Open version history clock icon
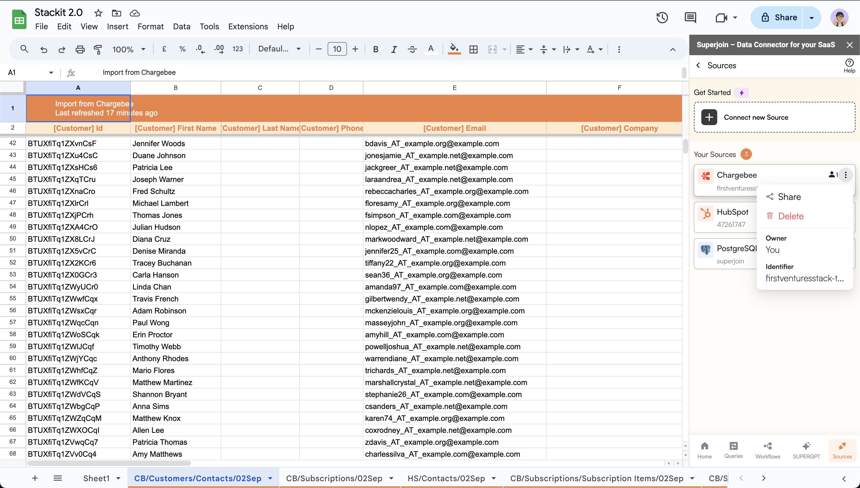Image resolution: width=860 pixels, height=488 pixels. [662, 17]
